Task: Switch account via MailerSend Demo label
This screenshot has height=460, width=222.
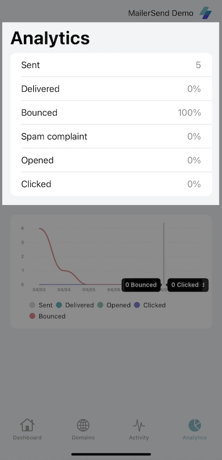Action: click(x=161, y=13)
